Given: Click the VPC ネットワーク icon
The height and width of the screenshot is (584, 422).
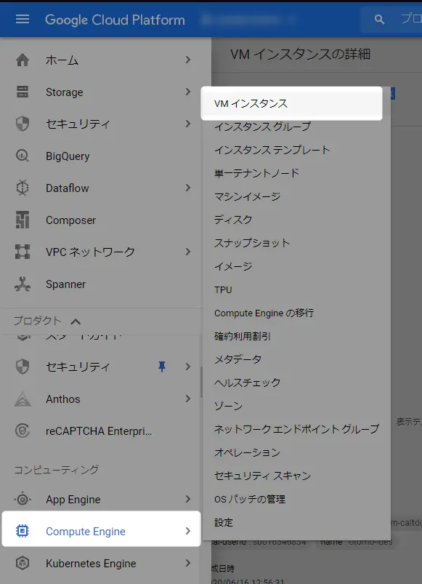Looking at the screenshot, I should [x=23, y=252].
